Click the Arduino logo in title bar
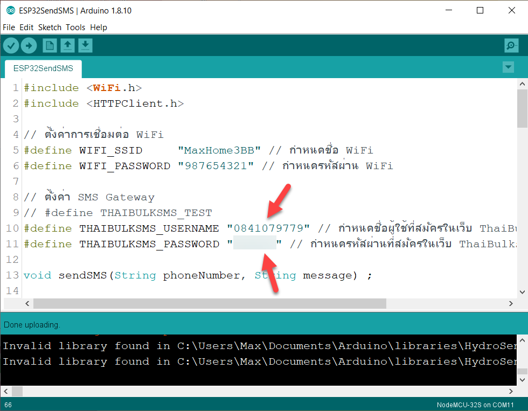Viewport: 528px width, 411px height. (11, 10)
